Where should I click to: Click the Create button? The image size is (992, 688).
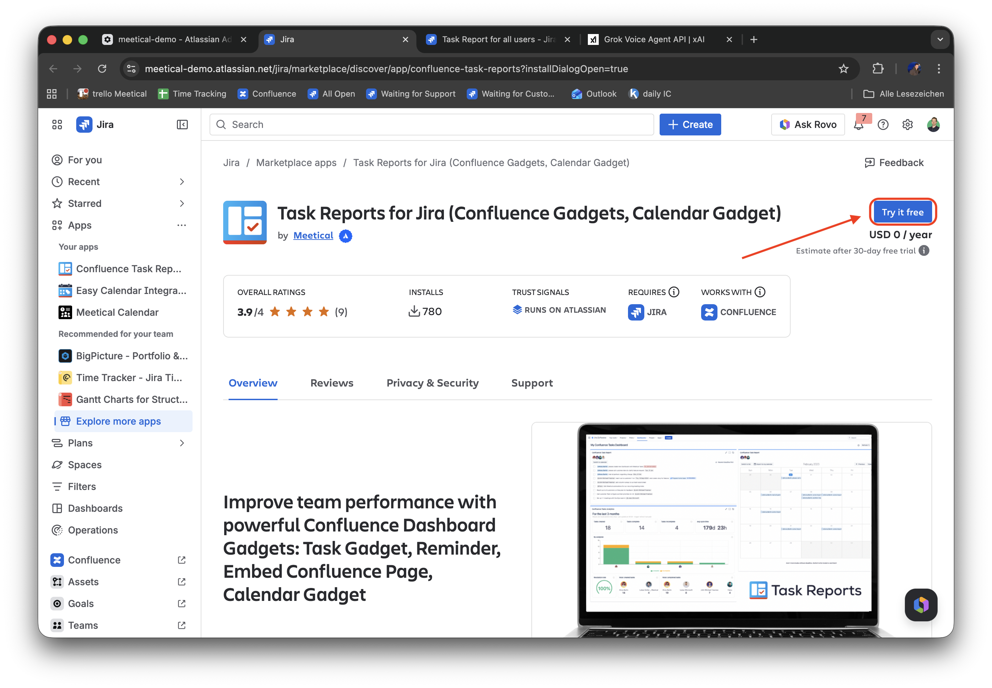pos(690,125)
